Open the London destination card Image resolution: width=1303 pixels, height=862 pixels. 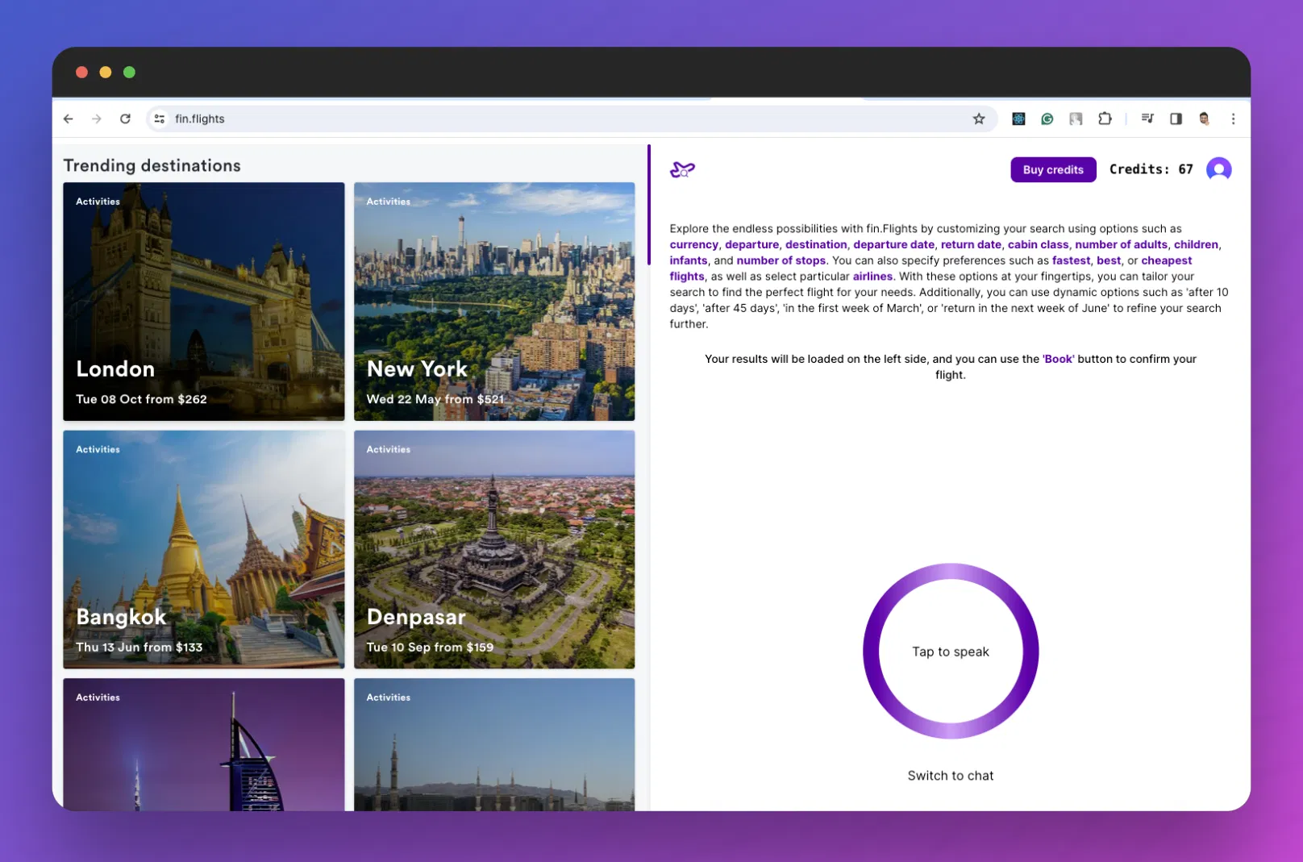pos(204,302)
